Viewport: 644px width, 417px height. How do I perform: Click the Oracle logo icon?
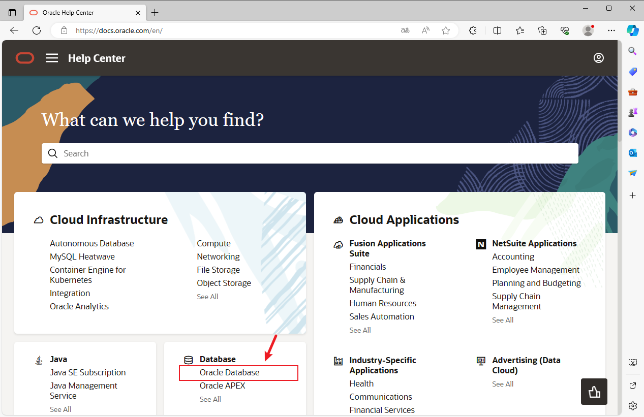tap(25, 58)
